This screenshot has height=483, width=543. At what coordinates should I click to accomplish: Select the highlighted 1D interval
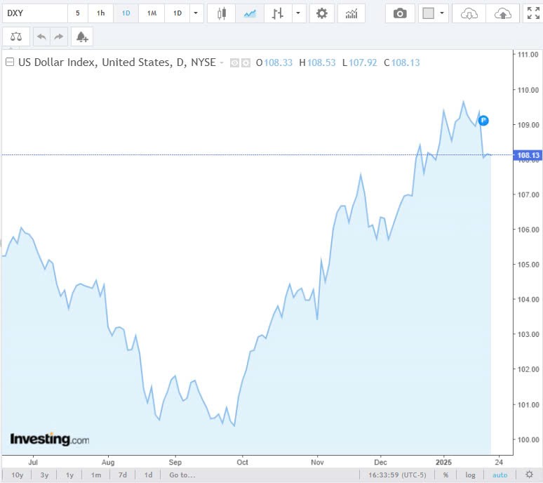point(126,13)
